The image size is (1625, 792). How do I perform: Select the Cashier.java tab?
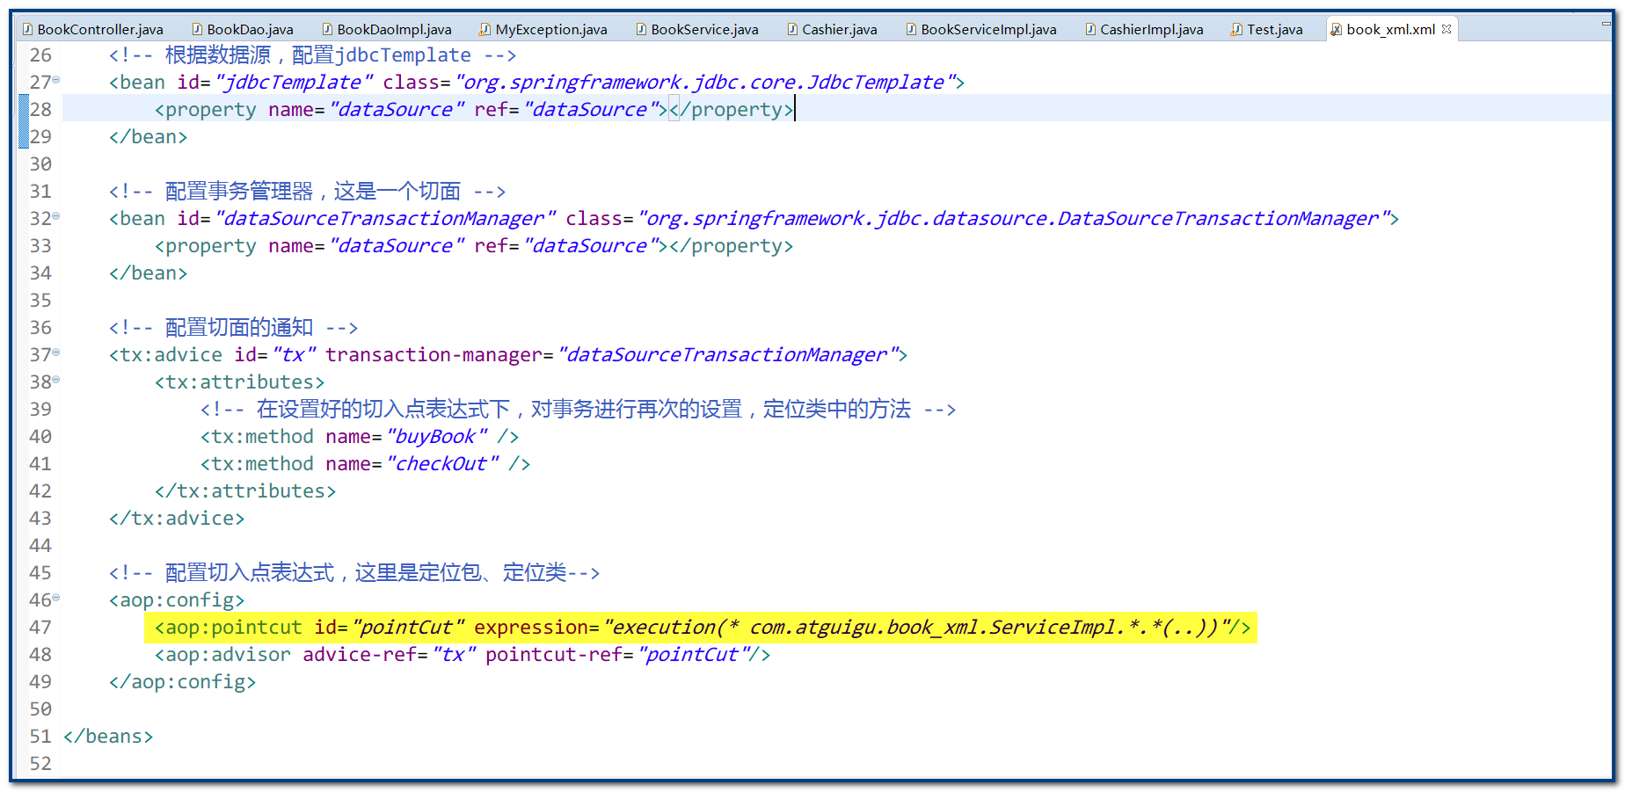[x=832, y=29]
